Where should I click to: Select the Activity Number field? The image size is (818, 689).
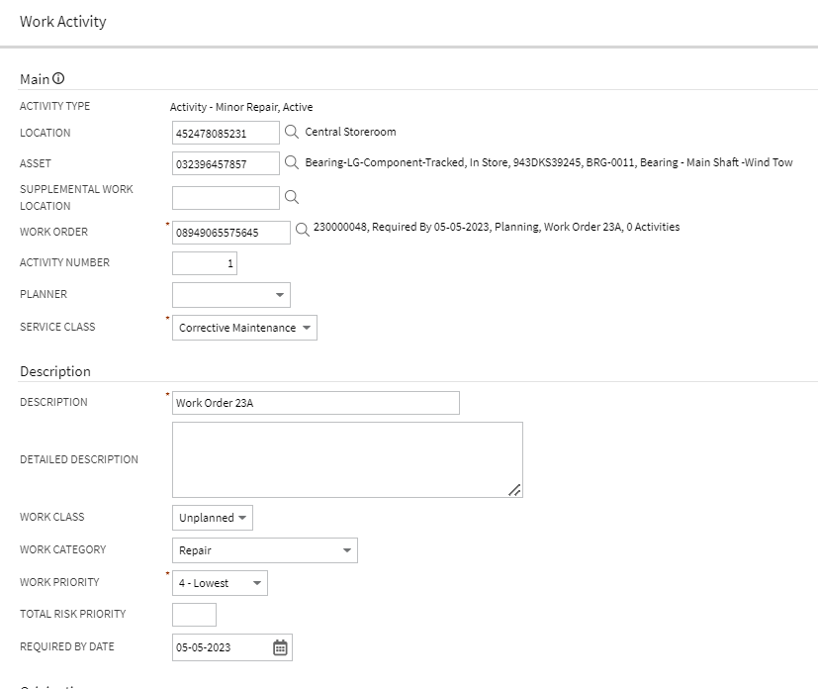(x=204, y=263)
